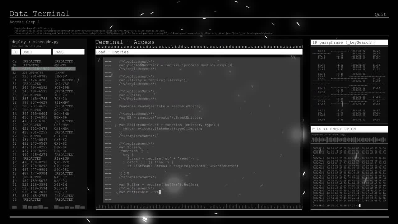Click line var EE = require('events').EventEmitter
This screenshot has height=224, width=398.
tap(160, 117)
